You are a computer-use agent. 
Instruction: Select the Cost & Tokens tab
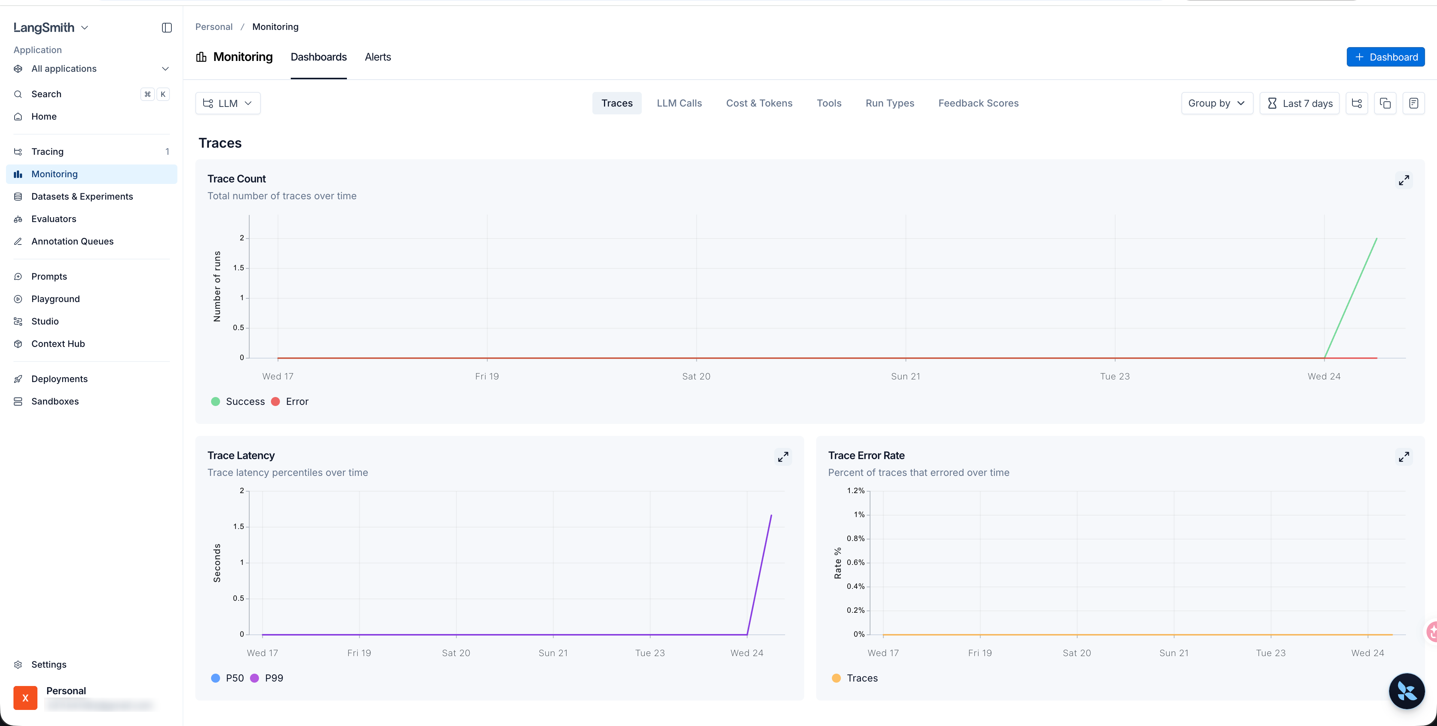(759, 103)
